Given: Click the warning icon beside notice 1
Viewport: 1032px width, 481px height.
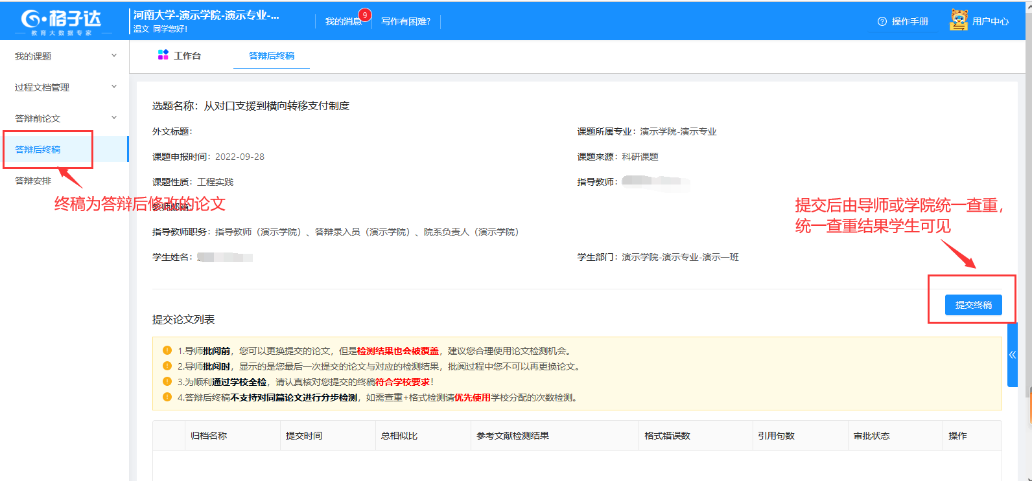Looking at the screenshot, I should click(x=167, y=350).
